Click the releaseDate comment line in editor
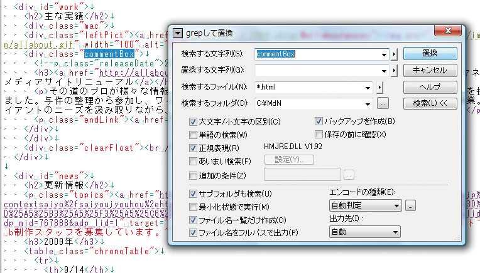Viewport: 480px width, 273px height. pyautogui.click(x=101, y=63)
